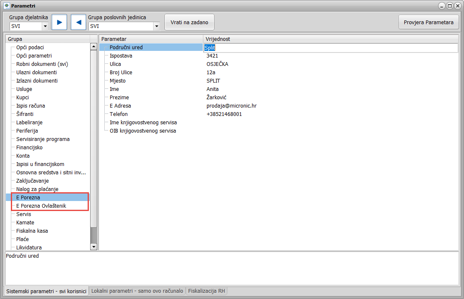Select the OIB knjigovostvenog servisa parameter
This screenshot has width=464, height=299.
[x=143, y=131]
